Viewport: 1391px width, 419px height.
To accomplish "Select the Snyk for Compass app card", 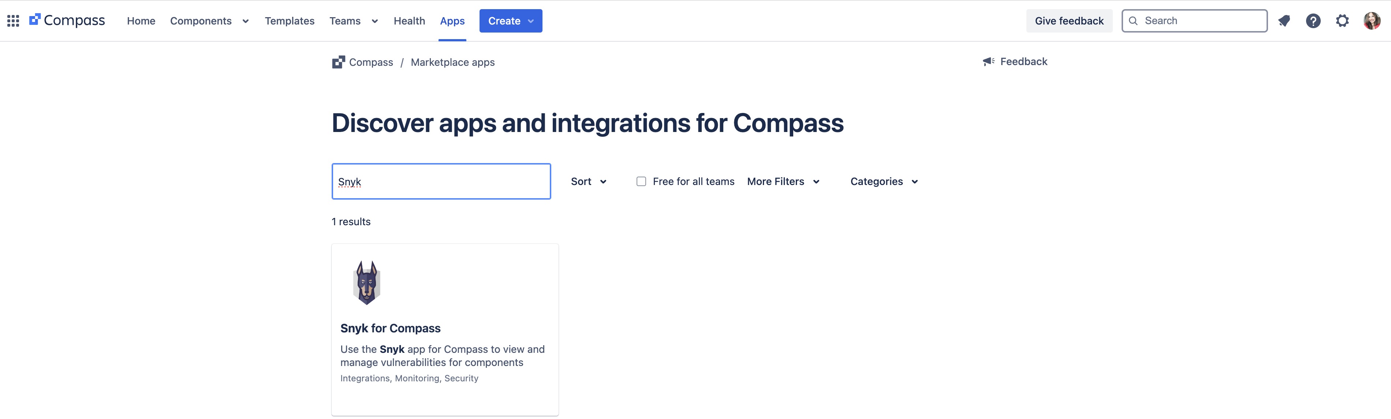I will pyautogui.click(x=444, y=329).
